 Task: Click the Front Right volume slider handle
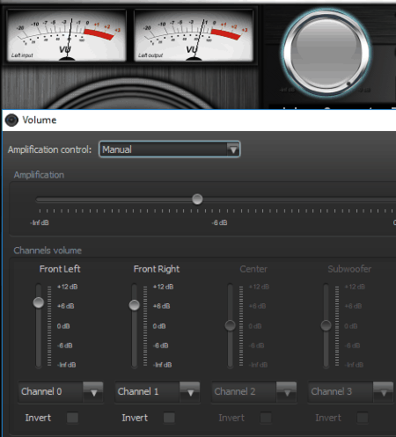tap(135, 305)
